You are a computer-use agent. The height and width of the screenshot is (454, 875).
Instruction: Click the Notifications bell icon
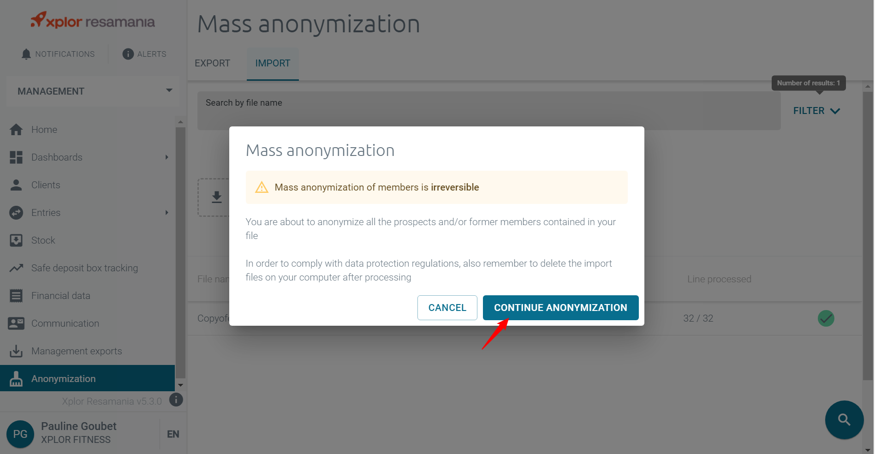[26, 54]
